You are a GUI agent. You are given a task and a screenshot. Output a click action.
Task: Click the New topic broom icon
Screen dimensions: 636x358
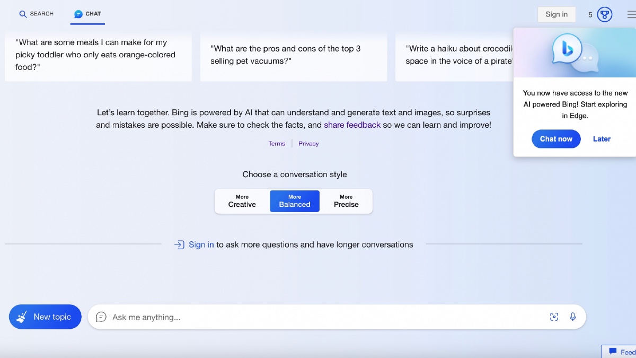22,317
